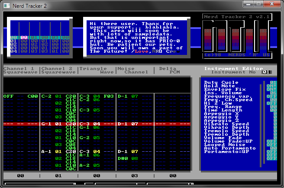Click the Duty Cycle value 01

(x=273, y=83)
